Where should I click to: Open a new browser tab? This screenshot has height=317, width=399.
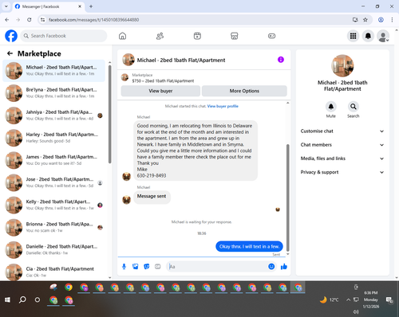click(x=91, y=6)
